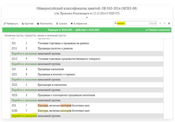Open highlighted Перейти к описанию under code 5230
This screenshot has width=175, height=122.
pyautogui.click(x=24, y=116)
